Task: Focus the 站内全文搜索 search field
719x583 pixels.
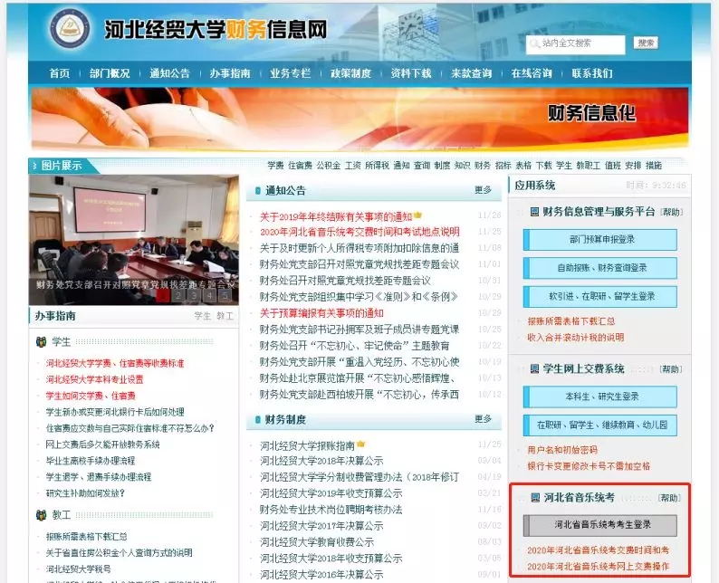Action: (576, 44)
